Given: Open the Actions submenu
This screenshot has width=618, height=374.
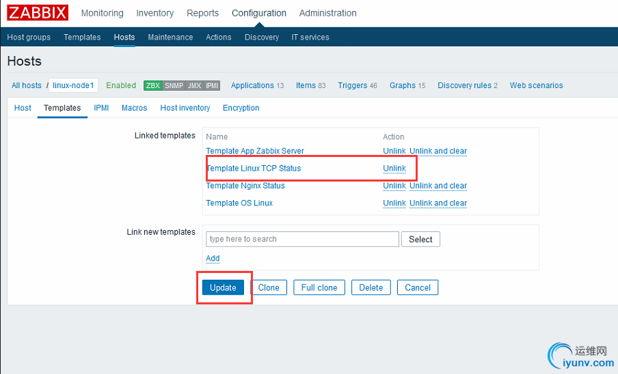Looking at the screenshot, I should [218, 37].
